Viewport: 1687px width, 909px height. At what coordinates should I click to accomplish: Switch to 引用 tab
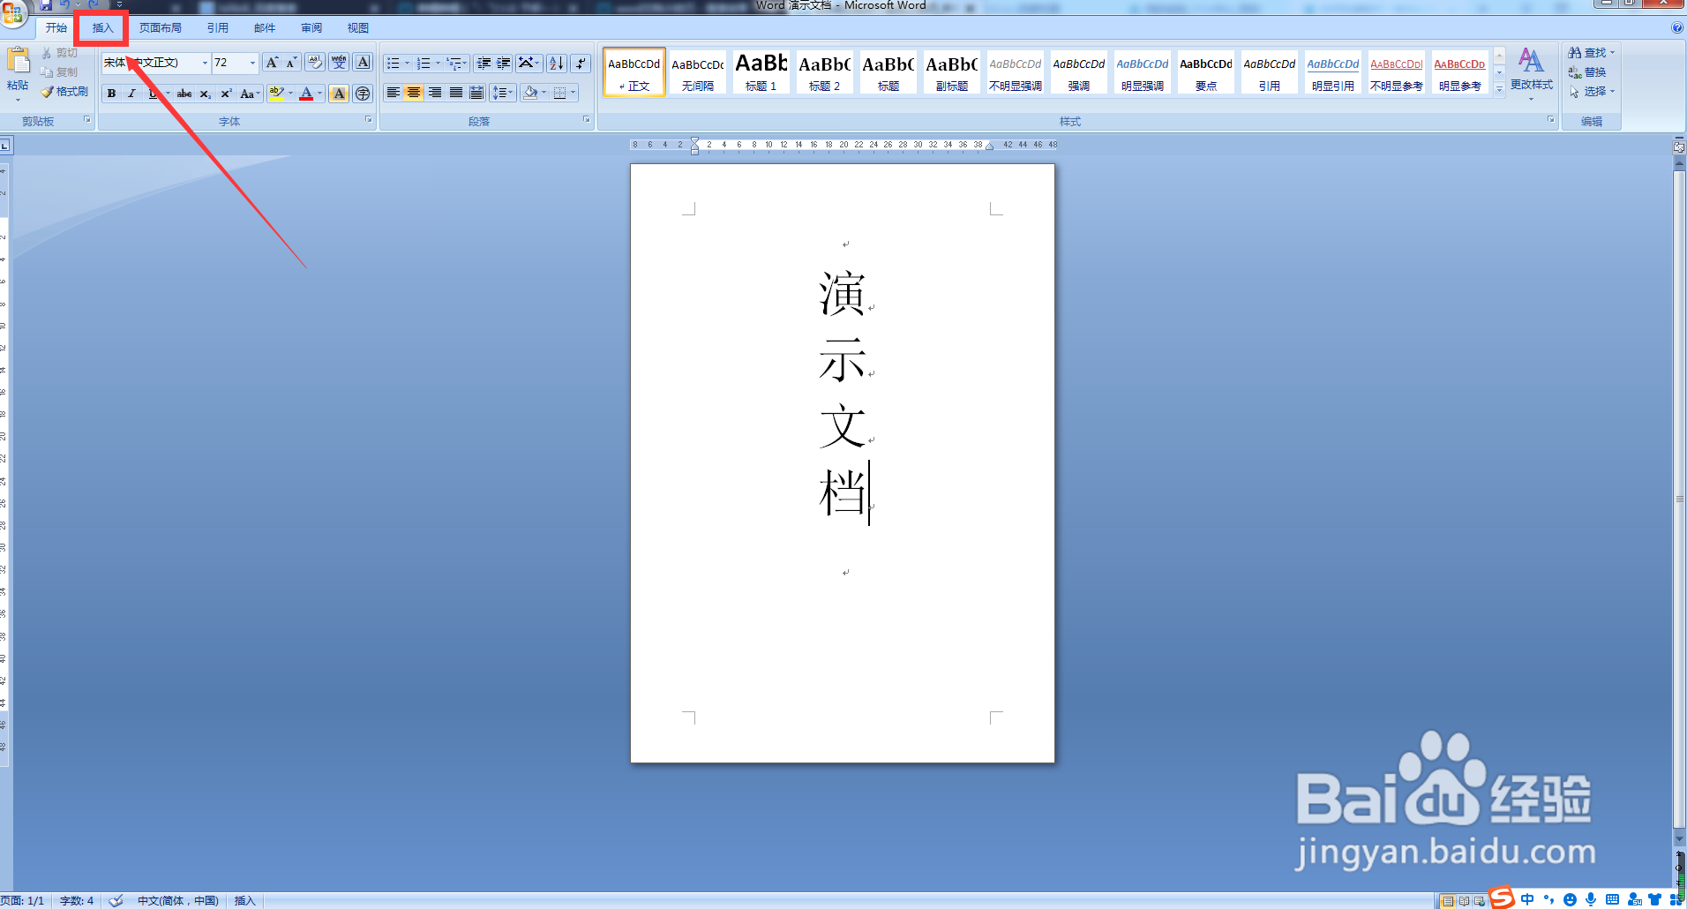pos(218,28)
